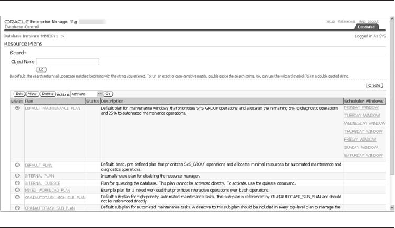Click the description 'Internally-used plan for disabling the resource manager'
This screenshot has width=395, height=228.
tap(151, 176)
